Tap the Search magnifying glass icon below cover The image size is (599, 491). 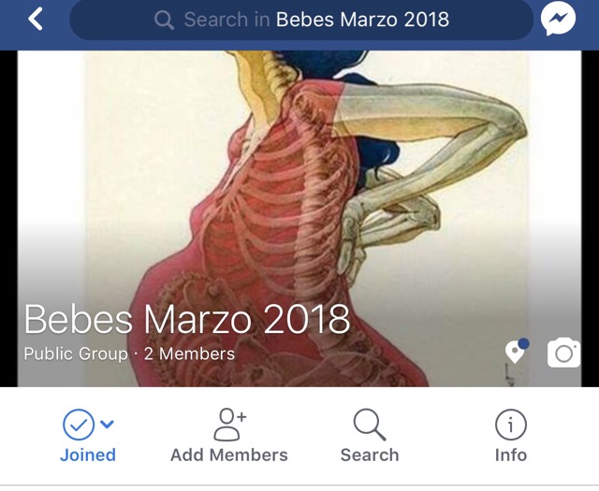pyautogui.click(x=370, y=425)
